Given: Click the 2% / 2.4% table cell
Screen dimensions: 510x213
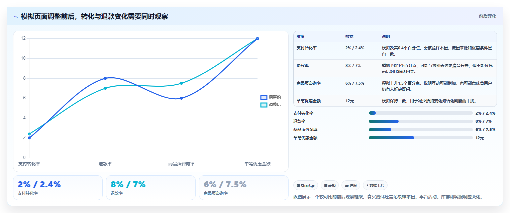Looking at the screenshot, I should tap(355, 48).
